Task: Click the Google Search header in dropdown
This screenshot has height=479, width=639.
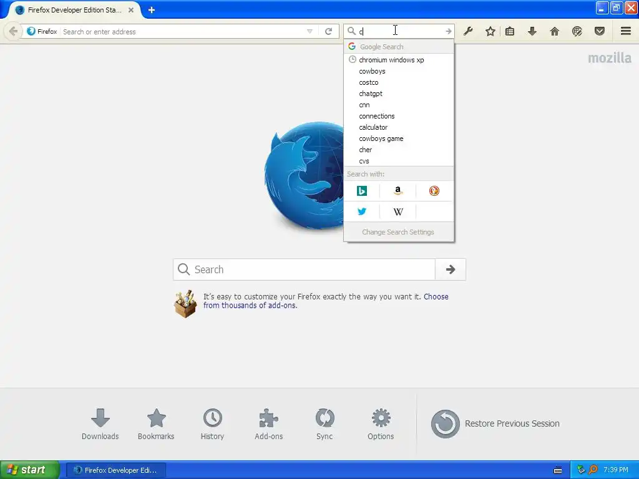Action: point(399,46)
